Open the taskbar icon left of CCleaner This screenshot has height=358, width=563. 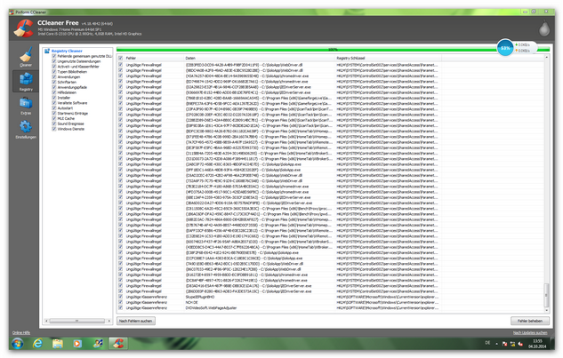coord(98,343)
